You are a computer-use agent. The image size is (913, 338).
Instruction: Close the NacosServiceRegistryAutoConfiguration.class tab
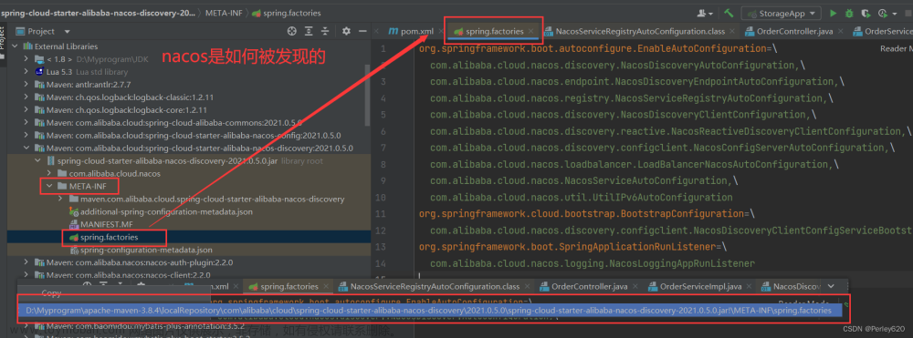click(x=731, y=31)
